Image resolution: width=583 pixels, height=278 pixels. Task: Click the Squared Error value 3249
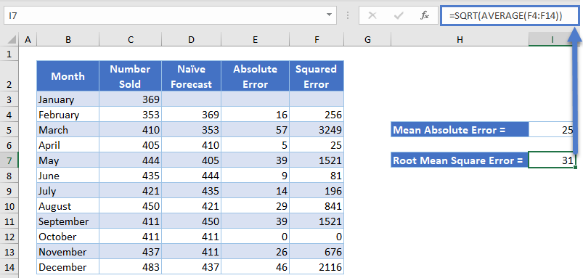click(317, 130)
